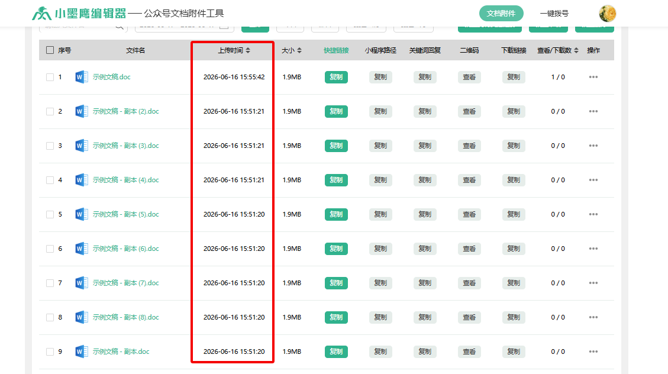The width and height of the screenshot is (668, 374).
Task: Open file link 示例文稿 - 副本 (6).doc
Action: point(125,249)
